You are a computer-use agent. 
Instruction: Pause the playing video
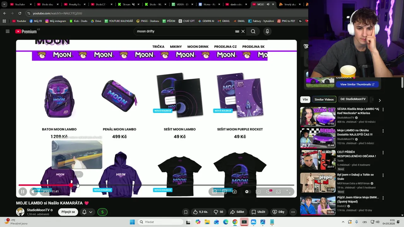tap(23, 191)
